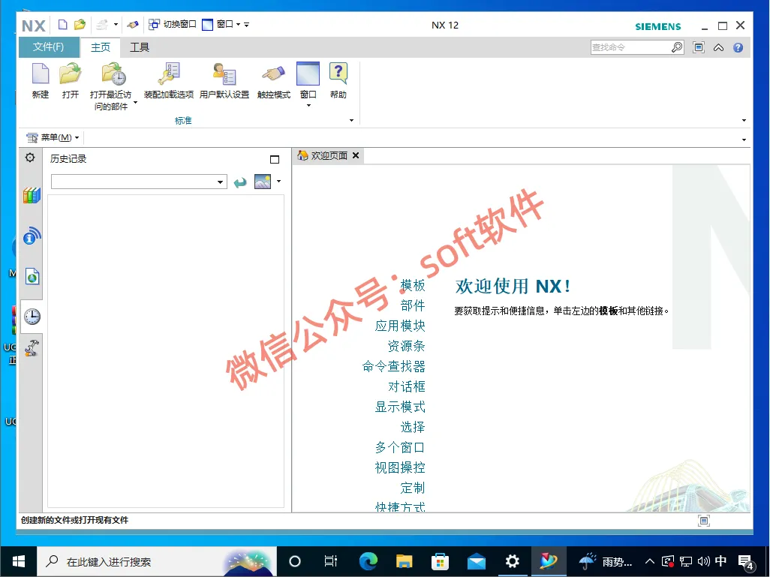Open the 窗口 dropdown in quick access toolbar
This screenshot has width=770, height=577.
221,25
